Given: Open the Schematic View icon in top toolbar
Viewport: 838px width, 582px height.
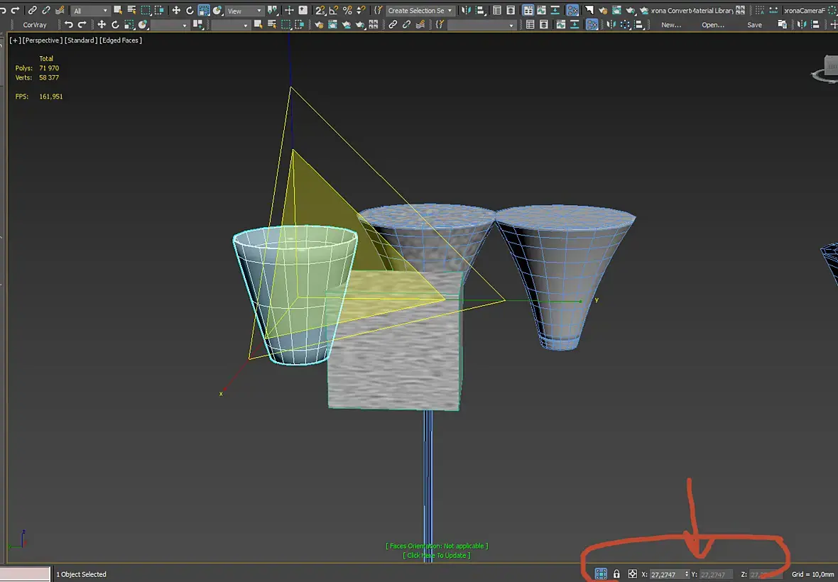Looking at the screenshot, I should click(572, 11).
